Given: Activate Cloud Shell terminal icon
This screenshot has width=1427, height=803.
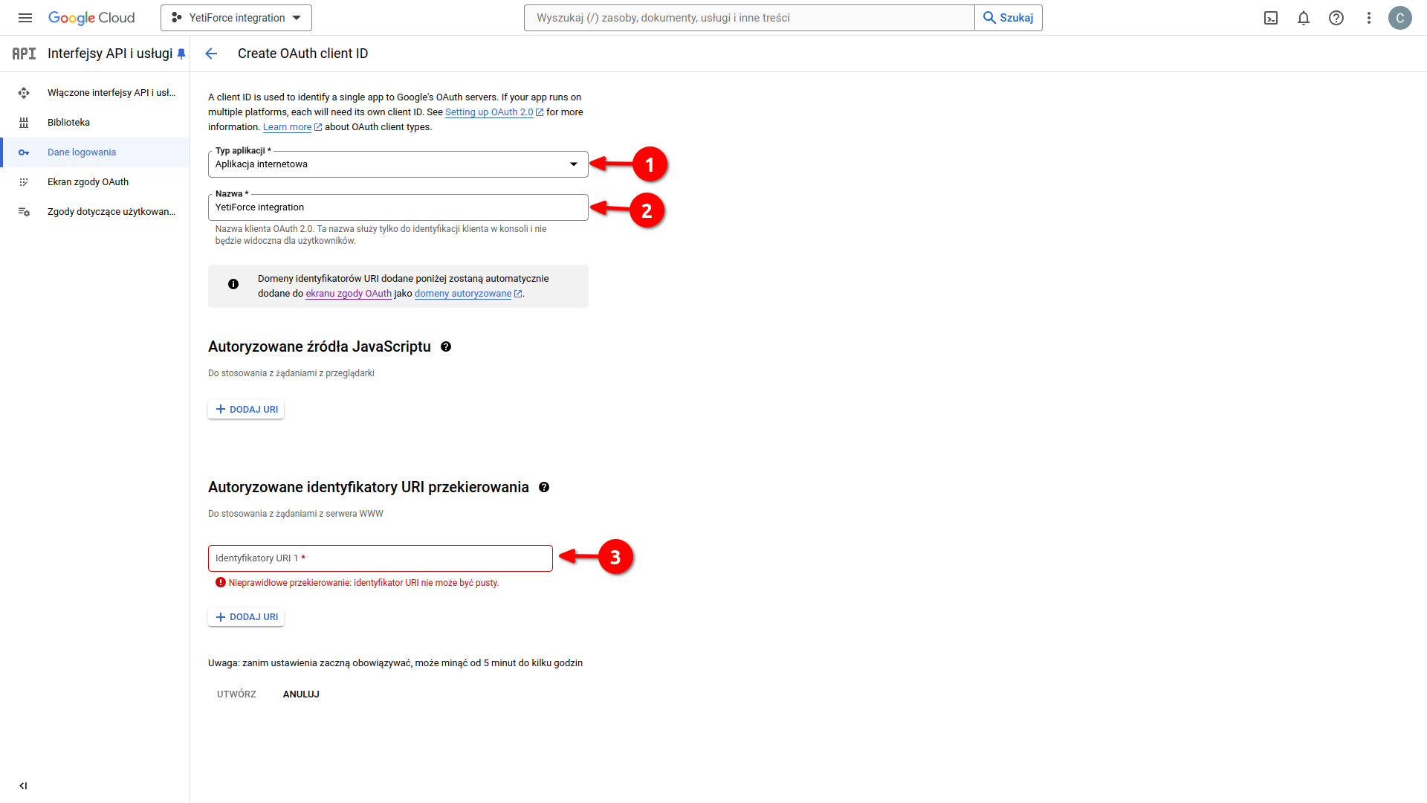Looking at the screenshot, I should (1271, 18).
